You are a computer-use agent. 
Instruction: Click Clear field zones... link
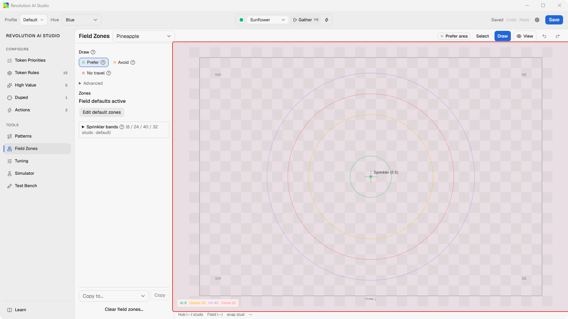124,309
